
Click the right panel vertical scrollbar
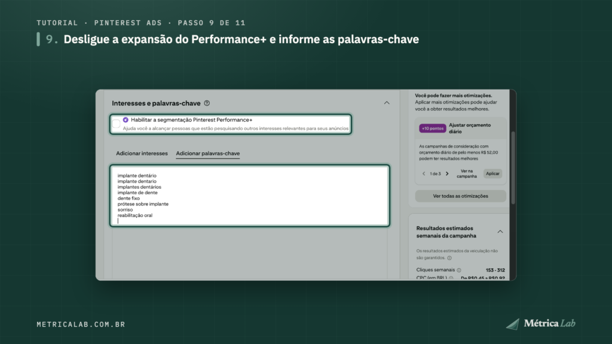click(x=513, y=168)
